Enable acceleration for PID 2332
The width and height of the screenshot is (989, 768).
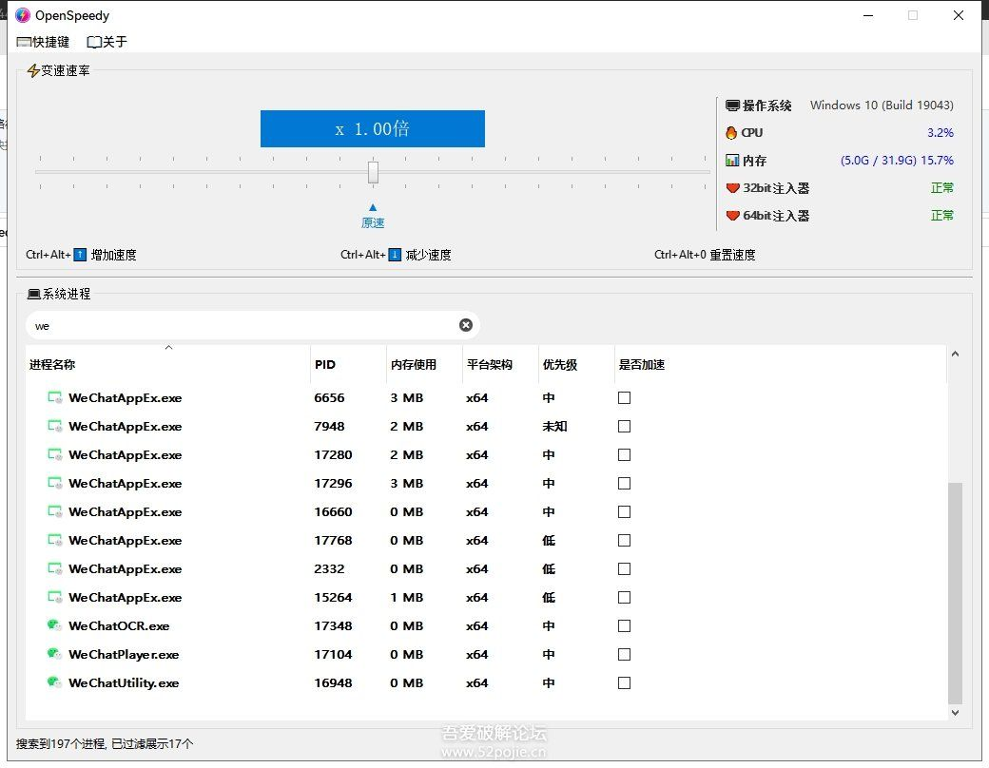tap(625, 568)
